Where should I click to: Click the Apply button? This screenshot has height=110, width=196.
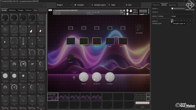click(143, 107)
